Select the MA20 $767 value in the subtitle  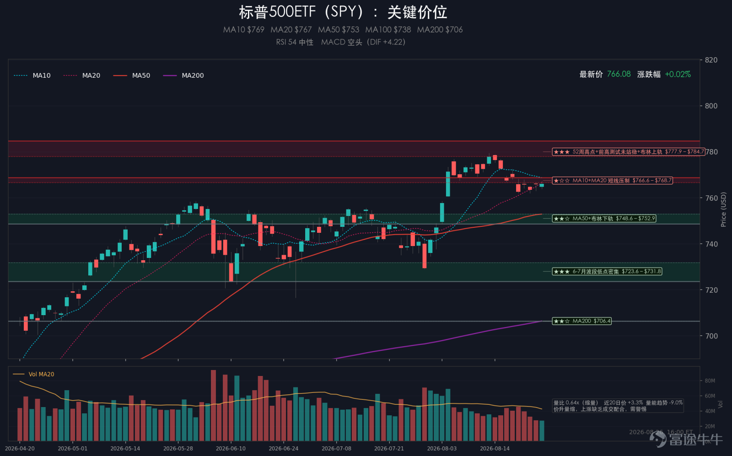291,30
